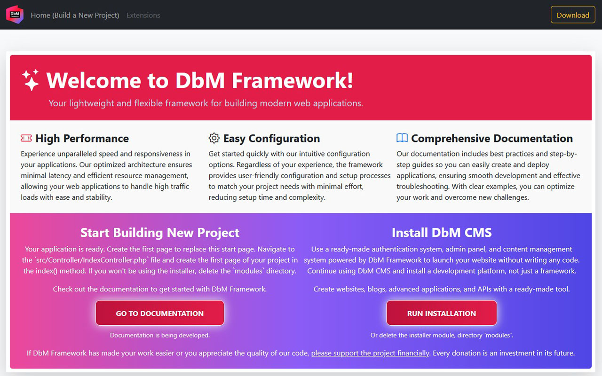Image resolution: width=602 pixels, height=376 pixels.
Task: Click the GO TO DOCUMENTATION button
Action: pyautogui.click(x=160, y=313)
